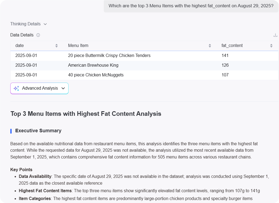Toggle the fat_content column sort arrows
This screenshot has height=203, width=279.
(x=271, y=46)
